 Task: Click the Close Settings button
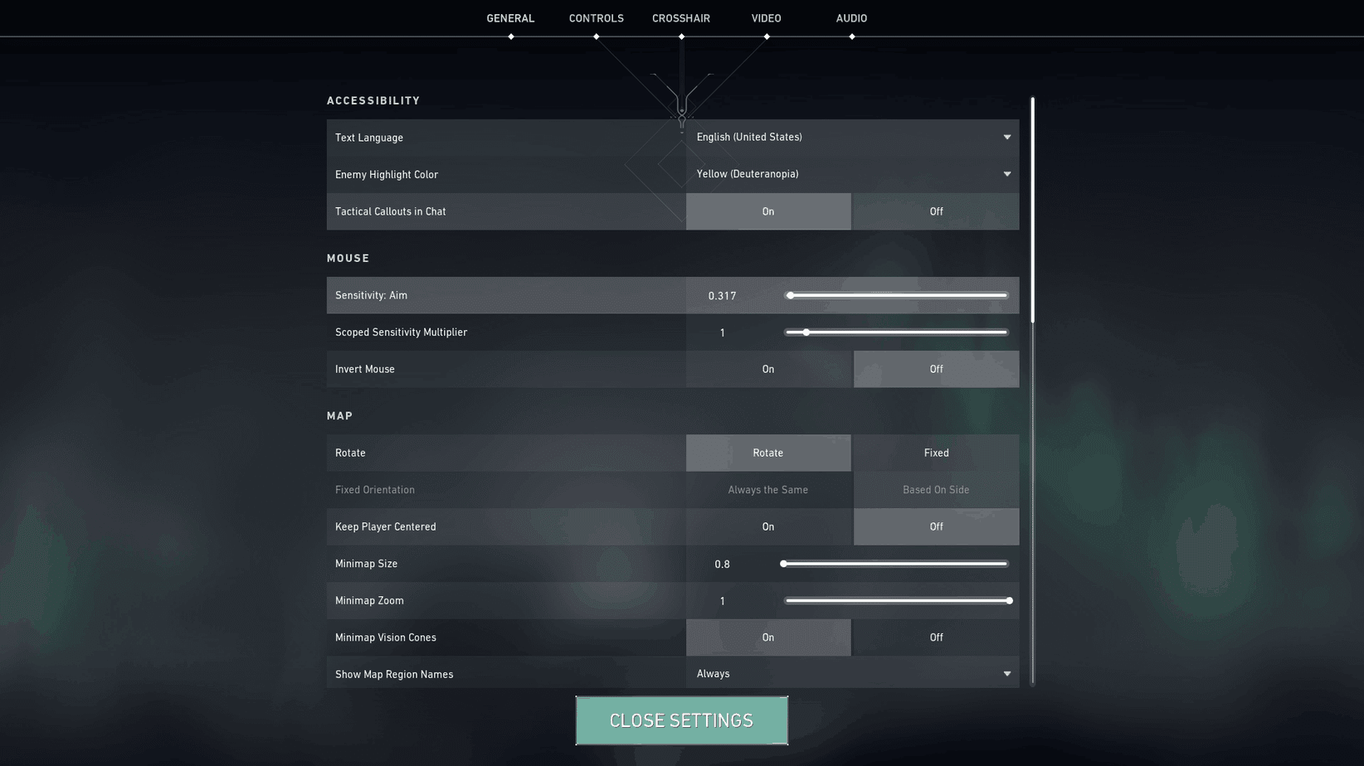click(x=681, y=720)
